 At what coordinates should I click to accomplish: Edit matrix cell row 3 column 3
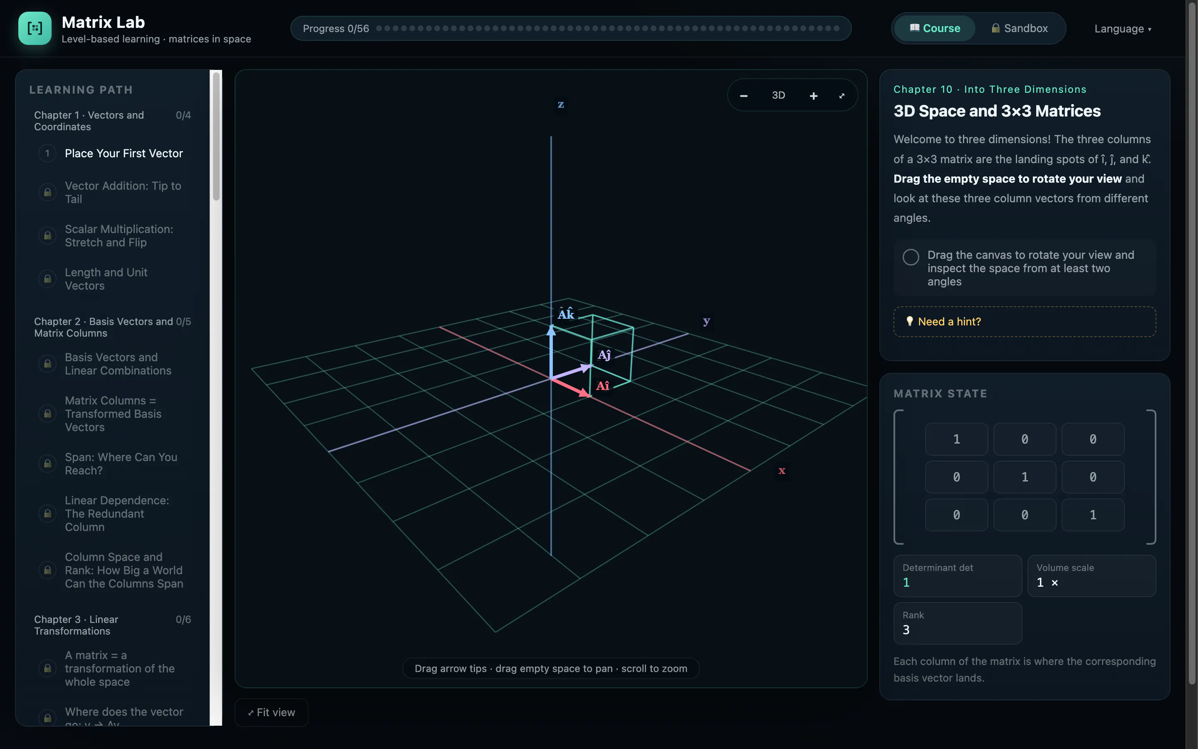pyautogui.click(x=1093, y=515)
